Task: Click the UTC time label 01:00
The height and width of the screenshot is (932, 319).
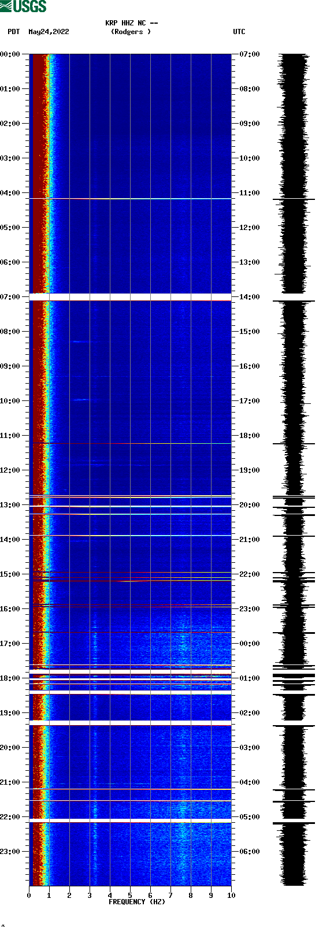Action: click(x=250, y=678)
